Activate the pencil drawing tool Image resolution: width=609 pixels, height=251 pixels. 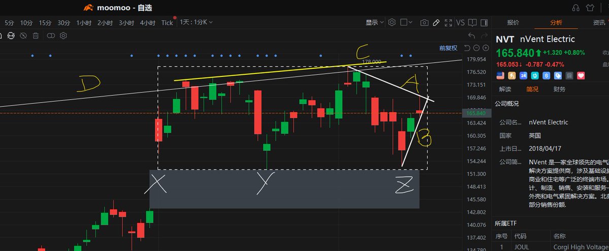(435, 22)
